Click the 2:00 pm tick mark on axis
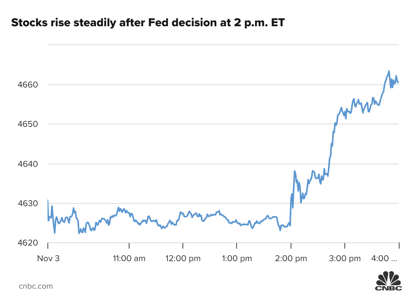407x303 pixels. pos(291,246)
